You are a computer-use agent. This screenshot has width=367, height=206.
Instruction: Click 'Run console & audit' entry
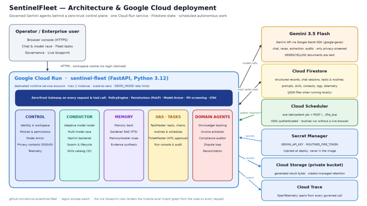pos(168,145)
